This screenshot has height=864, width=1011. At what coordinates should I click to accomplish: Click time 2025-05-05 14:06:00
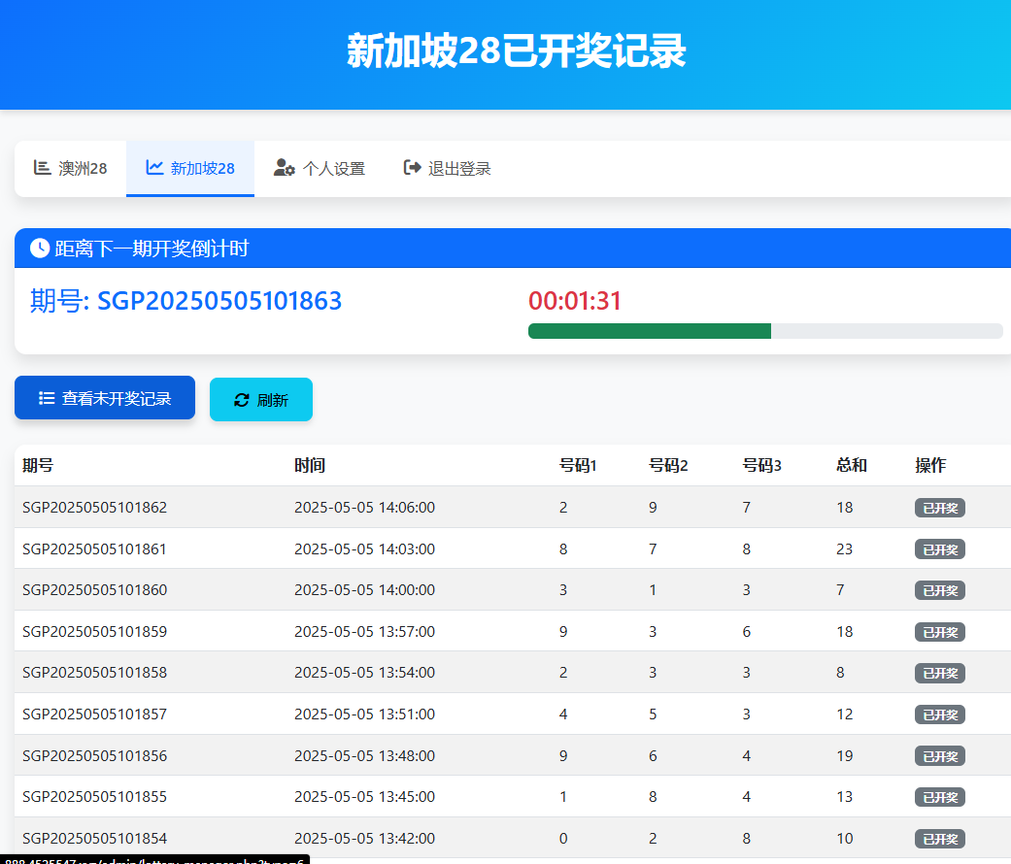pos(365,507)
